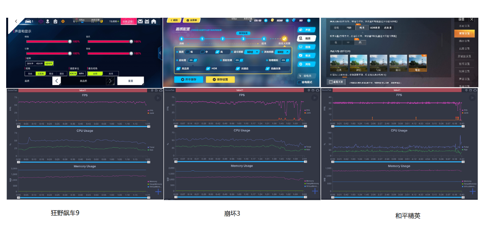Switch to the 声音 tab in 崩坏3 settings
Viewport: 488px width, 229px height.
pos(306,30)
